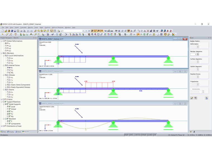
Task: Expand the Components tree node
Action: click(6, 124)
